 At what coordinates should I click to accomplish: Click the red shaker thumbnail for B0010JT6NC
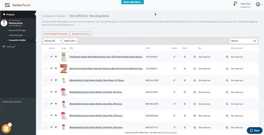[x=63, y=92]
